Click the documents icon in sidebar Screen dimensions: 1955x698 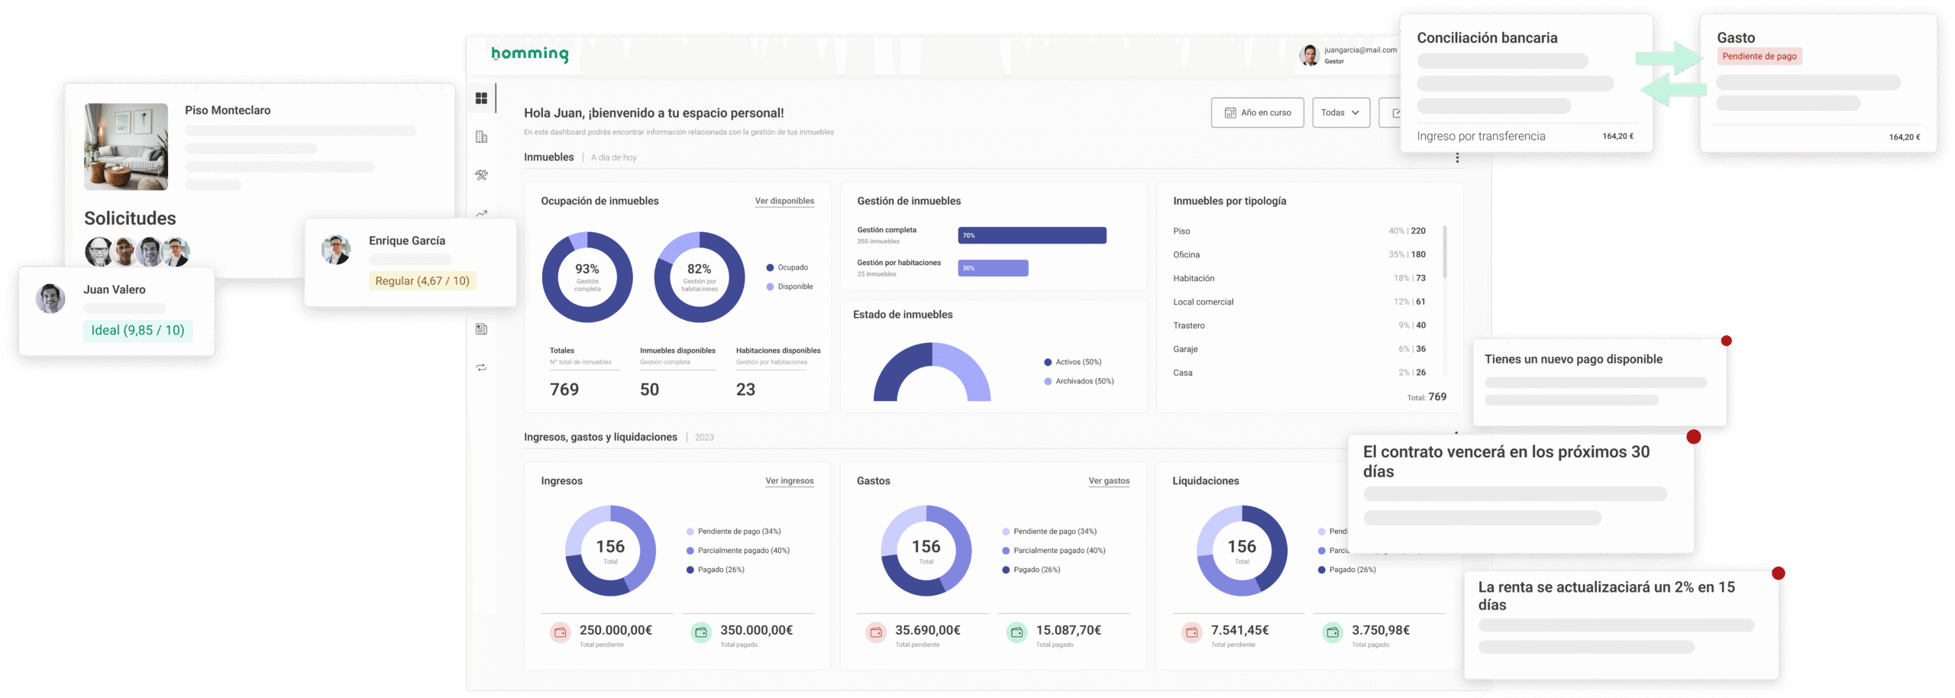pyautogui.click(x=481, y=329)
